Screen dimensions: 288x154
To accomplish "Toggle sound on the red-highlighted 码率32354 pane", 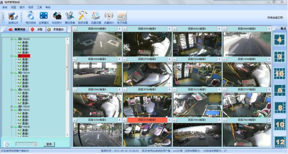I will [x=125, y=120].
